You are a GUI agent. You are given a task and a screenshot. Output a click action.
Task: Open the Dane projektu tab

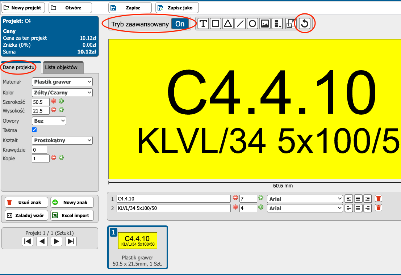coord(18,68)
